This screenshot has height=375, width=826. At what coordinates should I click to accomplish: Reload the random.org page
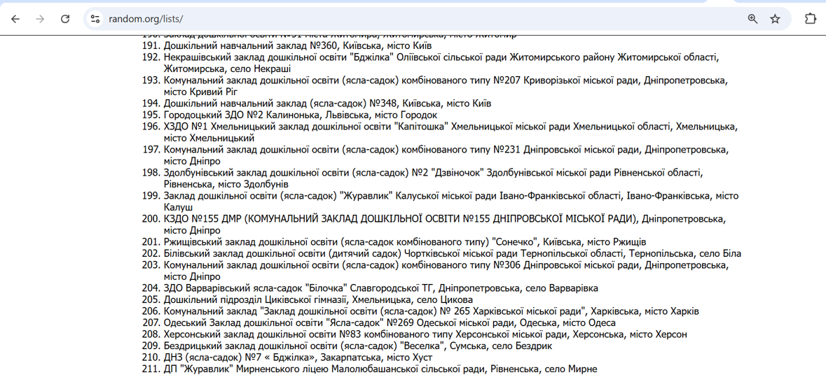pyautogui.click(x=65, y=19)
